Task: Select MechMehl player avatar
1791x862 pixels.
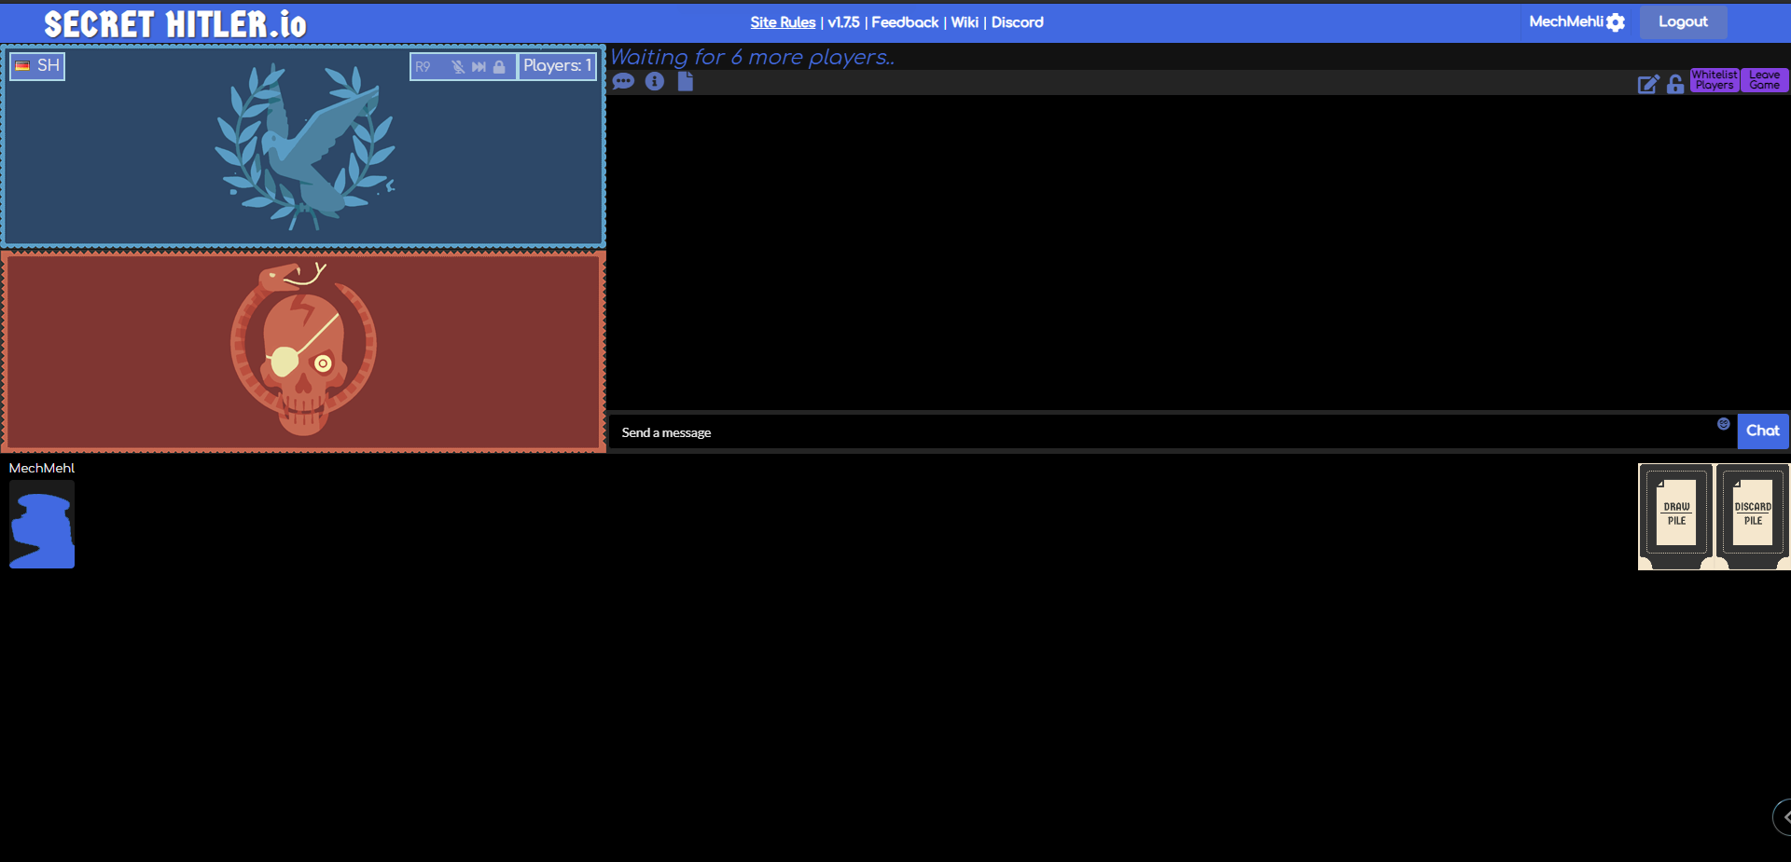Action: [x=42, y=525]
